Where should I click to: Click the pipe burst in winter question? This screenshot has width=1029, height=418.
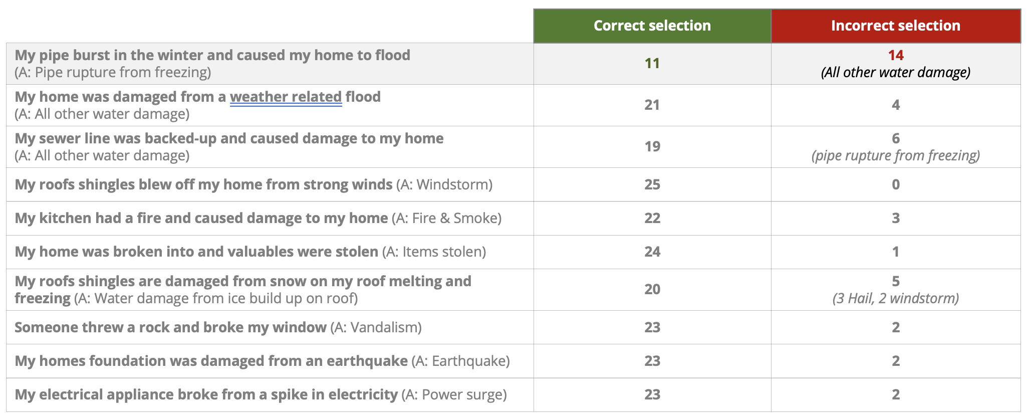[212, 55]
